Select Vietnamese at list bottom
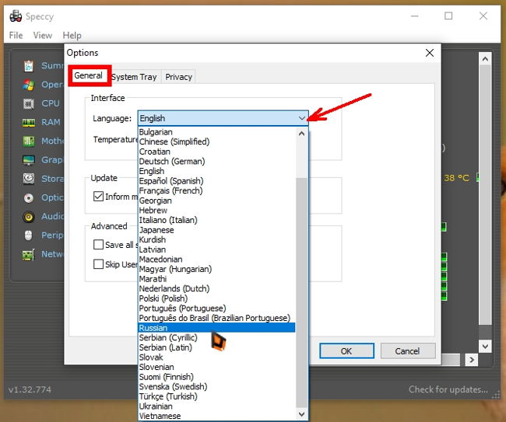506x422 pixels. [x=216, y=416]
